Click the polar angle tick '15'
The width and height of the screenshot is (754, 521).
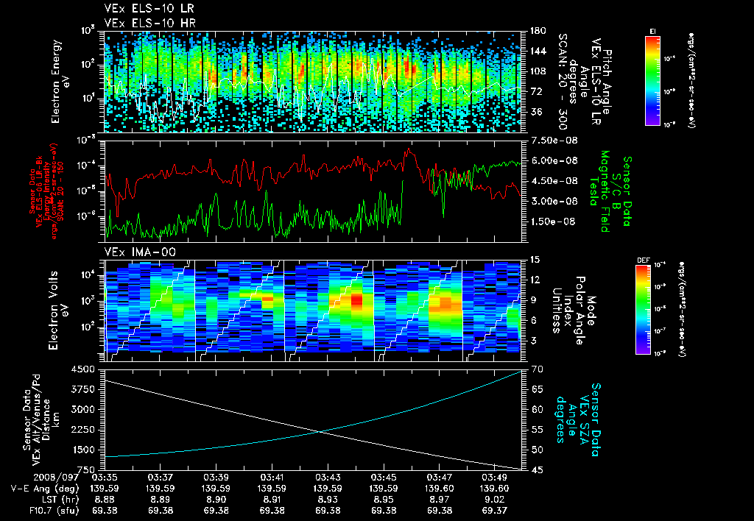(535, 260)
